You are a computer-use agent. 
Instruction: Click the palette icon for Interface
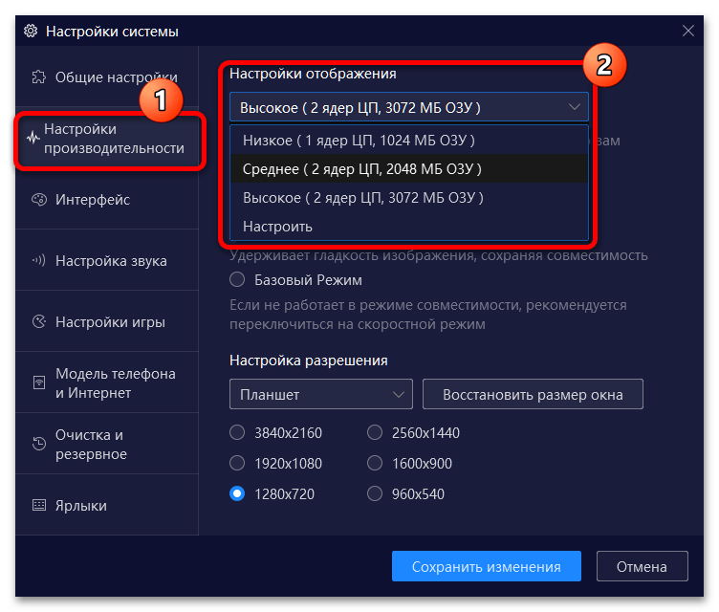39,200
